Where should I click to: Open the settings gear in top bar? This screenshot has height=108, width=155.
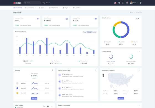(141, 3)
